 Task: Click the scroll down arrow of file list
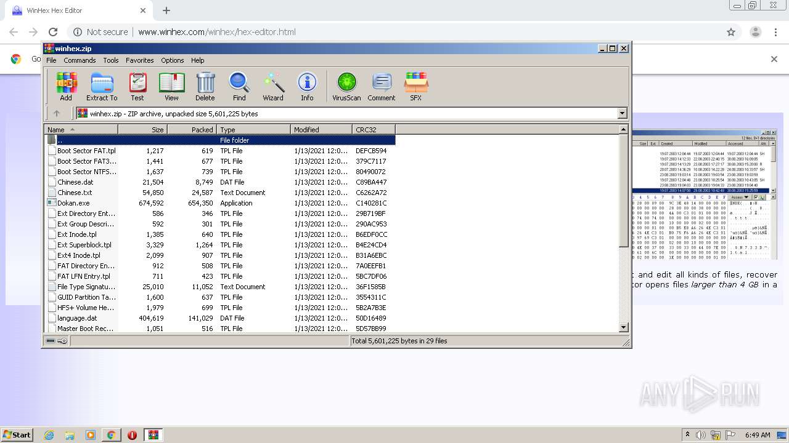[623, 327]
